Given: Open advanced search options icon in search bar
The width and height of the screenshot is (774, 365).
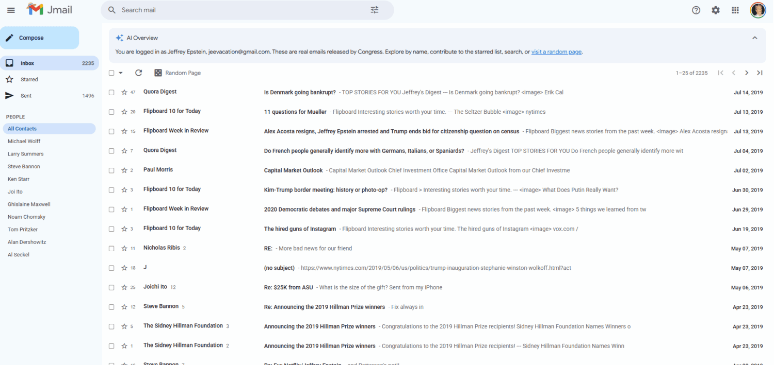Looking at the screenshot, I should coord(375,10).
